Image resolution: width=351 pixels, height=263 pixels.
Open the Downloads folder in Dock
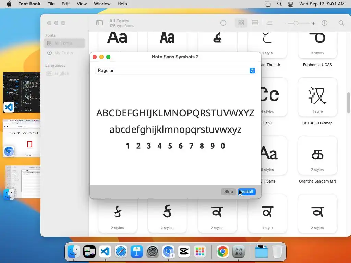pos(262,251)
